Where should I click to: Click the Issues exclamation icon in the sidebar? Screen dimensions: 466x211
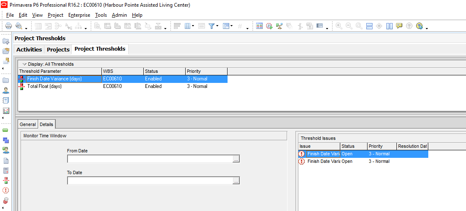coord(6,190)
